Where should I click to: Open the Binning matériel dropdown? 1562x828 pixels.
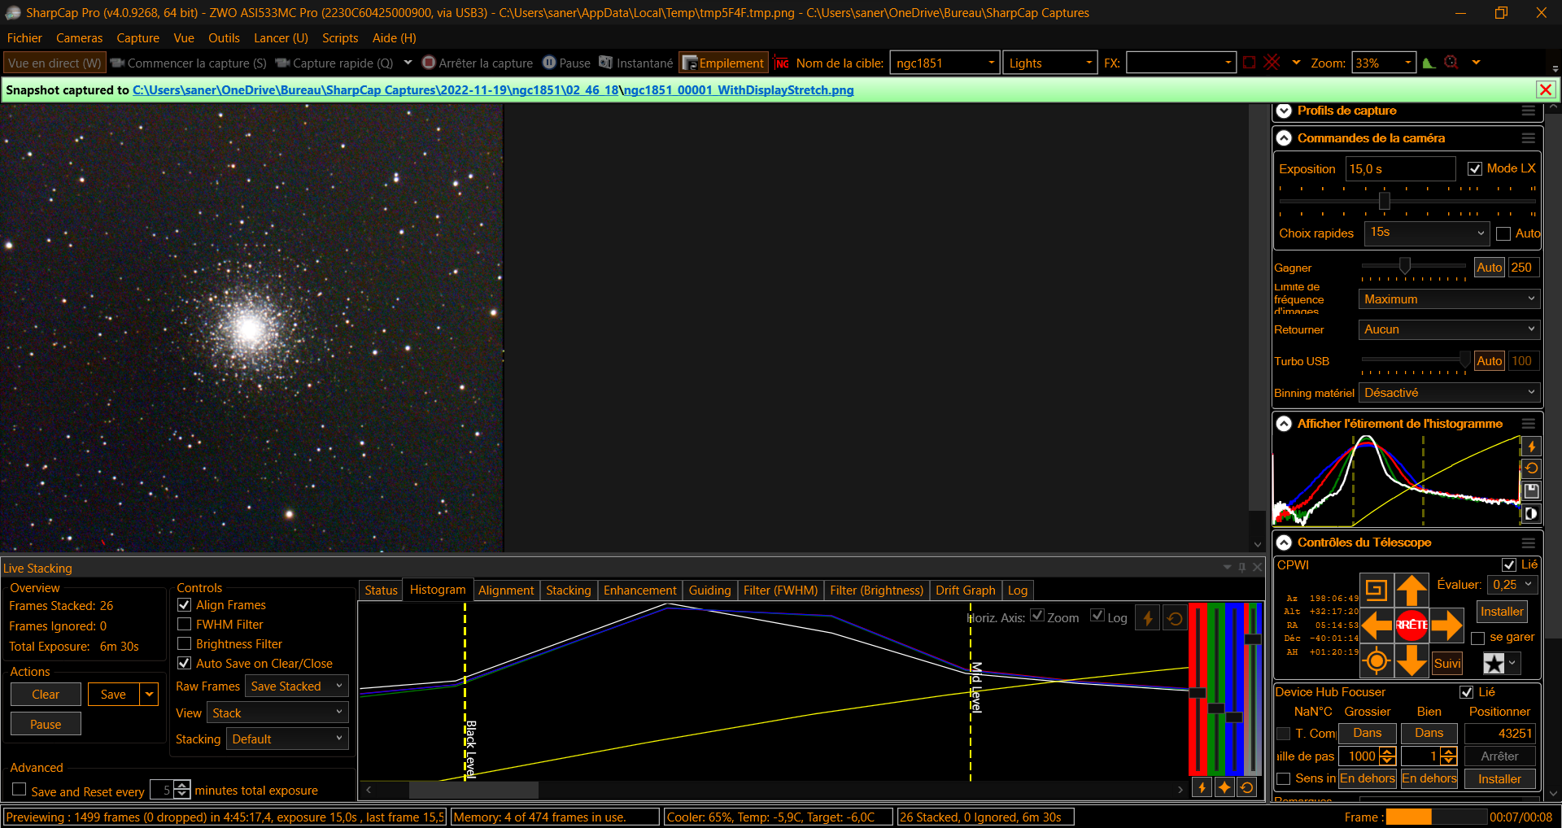click(1449, 393)
